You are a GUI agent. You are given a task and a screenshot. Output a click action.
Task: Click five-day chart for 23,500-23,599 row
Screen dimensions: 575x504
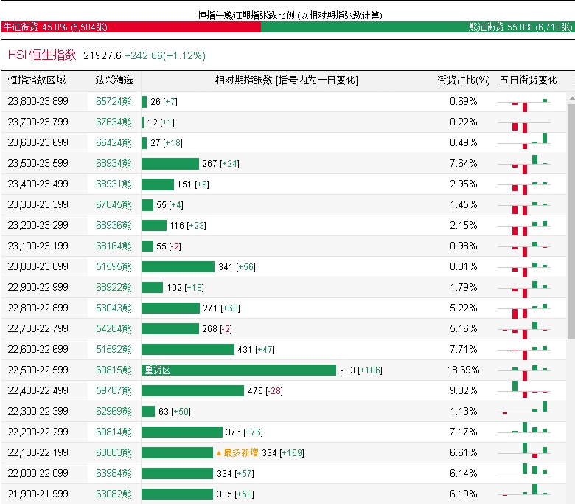pos(524,164)
